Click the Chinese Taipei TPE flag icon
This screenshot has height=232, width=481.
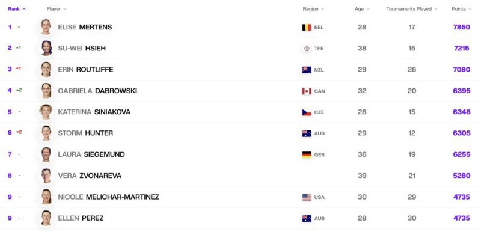tap(307, 49)
